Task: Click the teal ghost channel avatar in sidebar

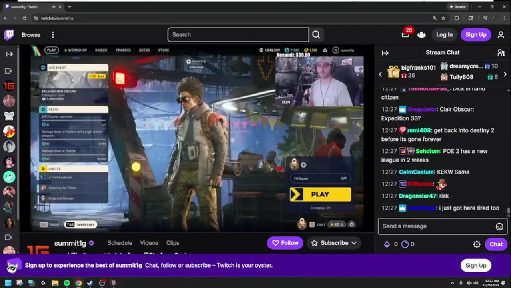Action: coord(9,177)
